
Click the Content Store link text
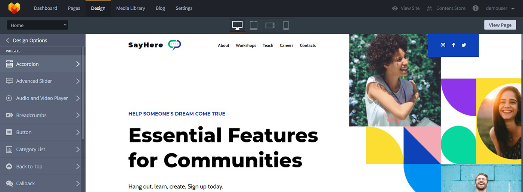(451, 8)
